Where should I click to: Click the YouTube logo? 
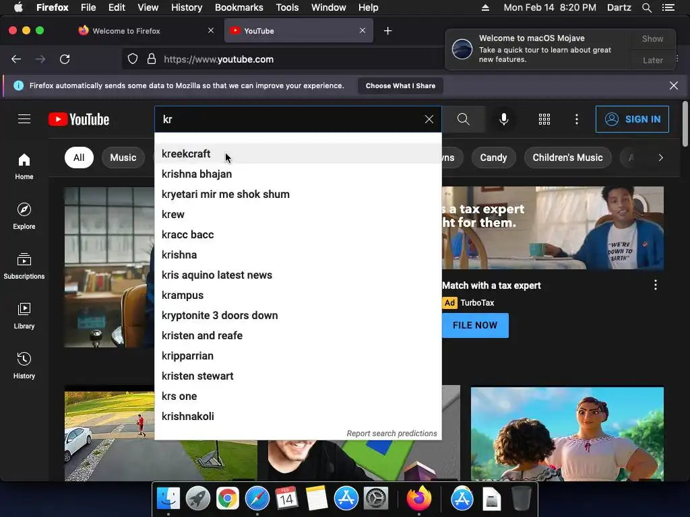point(79,119)
